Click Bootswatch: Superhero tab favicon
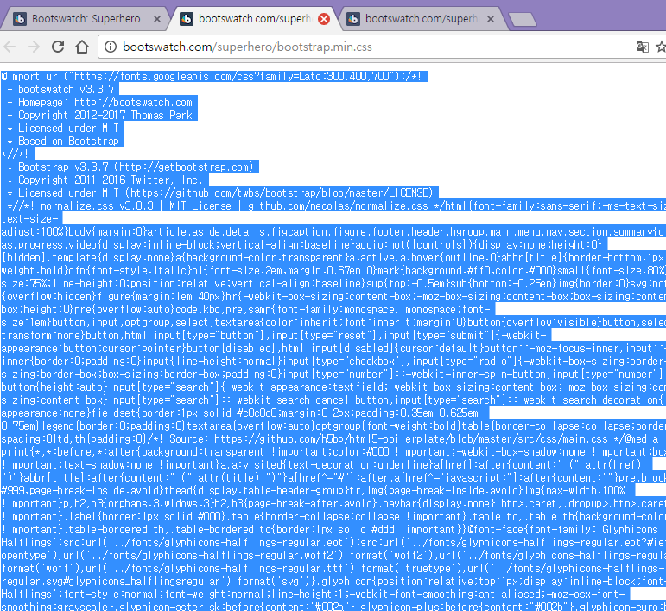This screenshot has width=666, height=611. click(20, 19)
